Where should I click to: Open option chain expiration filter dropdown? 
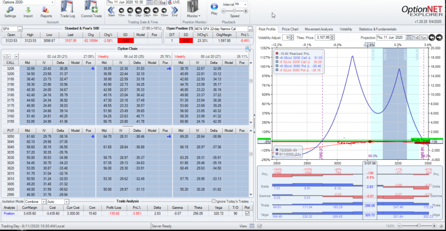click(16, 57)
